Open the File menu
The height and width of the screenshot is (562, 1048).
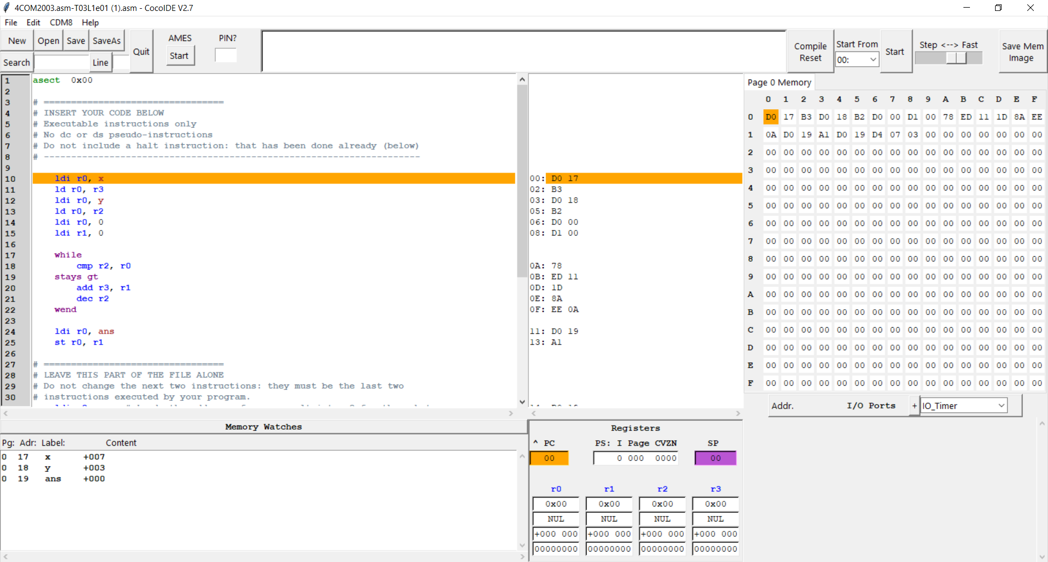11,22
